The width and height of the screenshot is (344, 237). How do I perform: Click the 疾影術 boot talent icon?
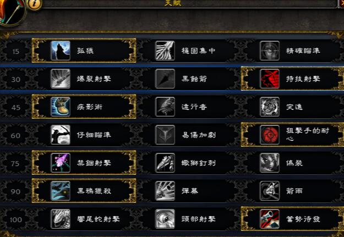pos(61,107)
